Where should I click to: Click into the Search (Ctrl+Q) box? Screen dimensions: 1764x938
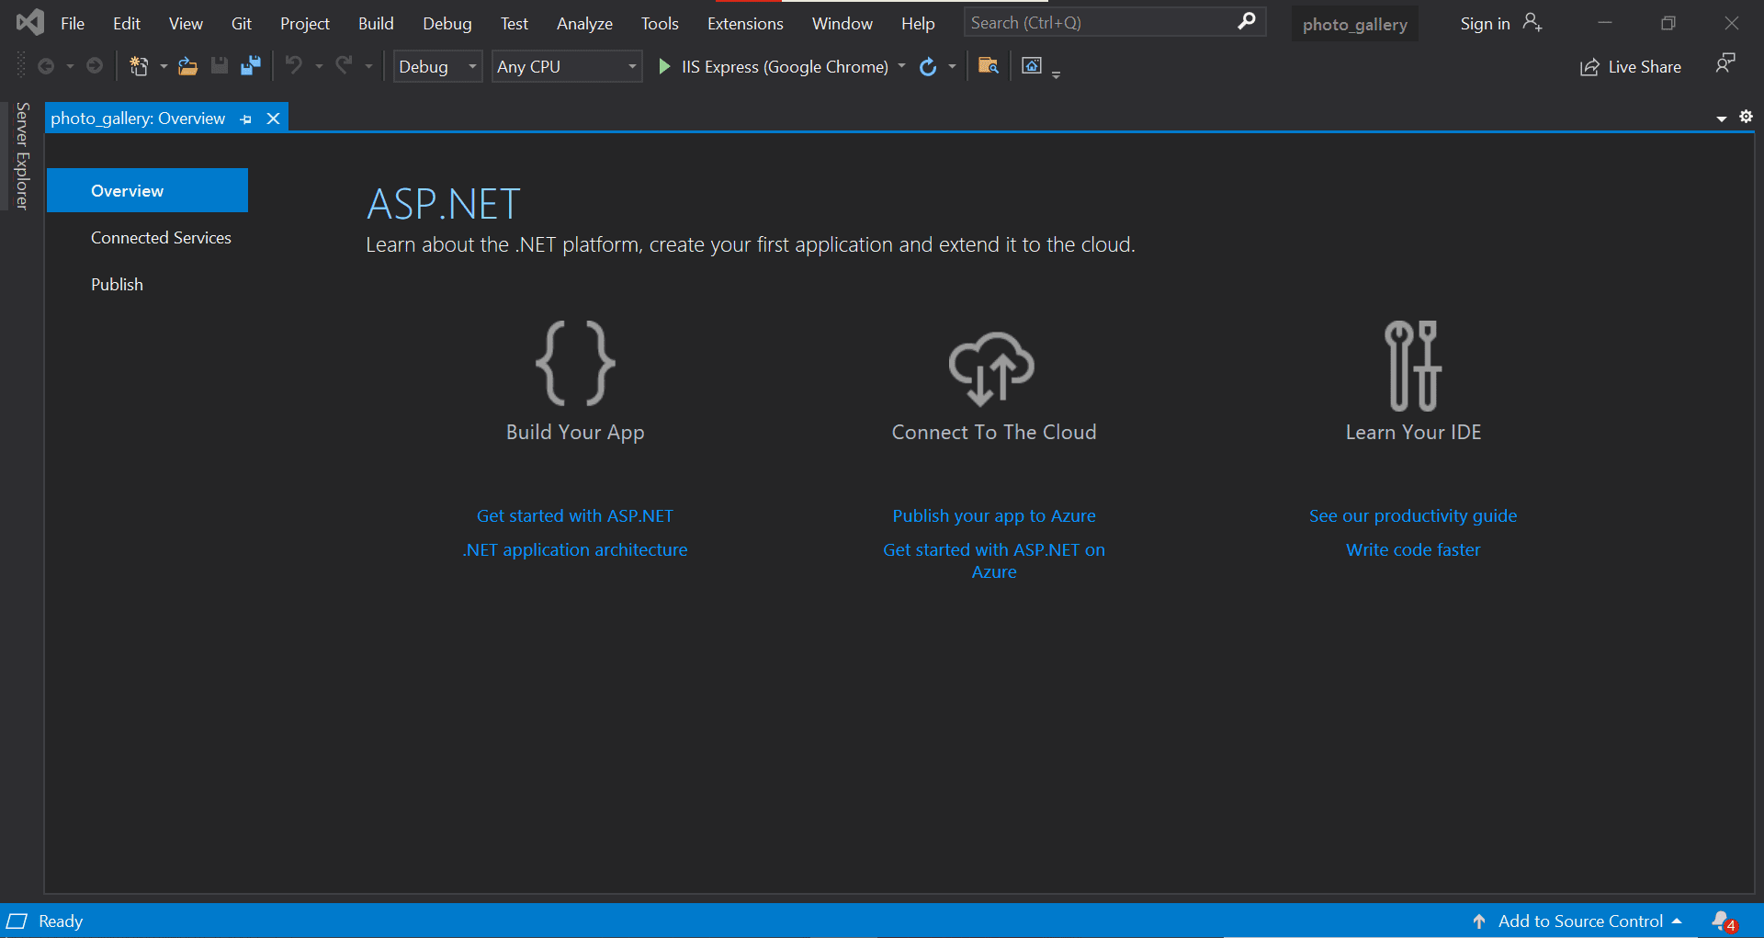(x=1098, y=23)
